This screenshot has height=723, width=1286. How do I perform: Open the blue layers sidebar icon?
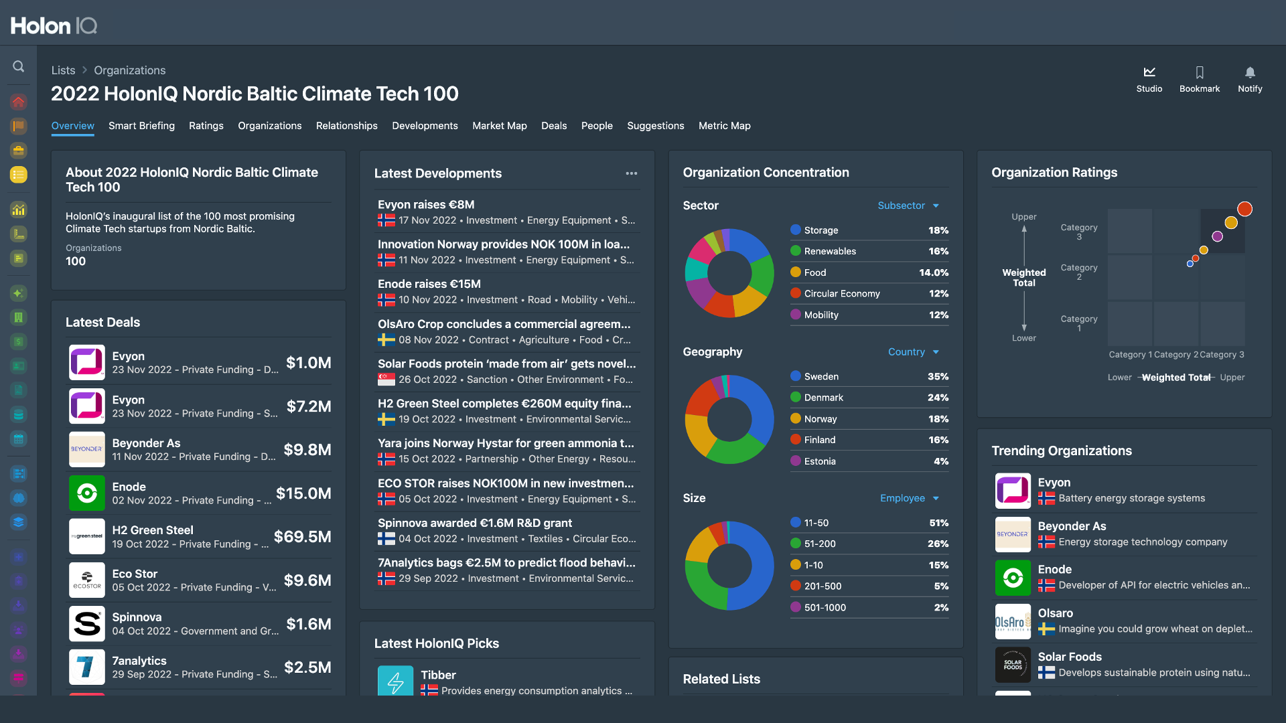click(19, 522)
